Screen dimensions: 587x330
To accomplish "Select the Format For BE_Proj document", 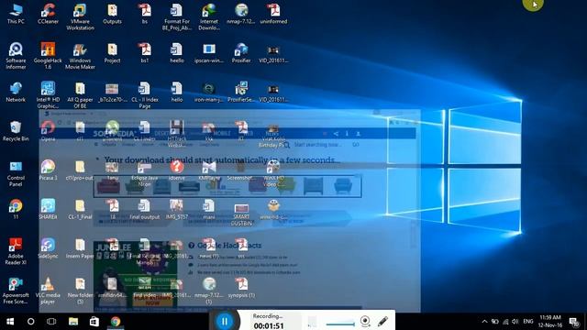I will [x=176, y=16].
